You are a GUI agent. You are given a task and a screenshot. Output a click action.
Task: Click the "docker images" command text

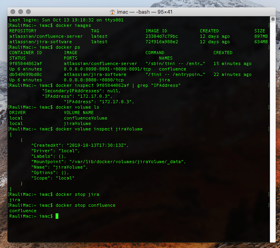[73, 25]
